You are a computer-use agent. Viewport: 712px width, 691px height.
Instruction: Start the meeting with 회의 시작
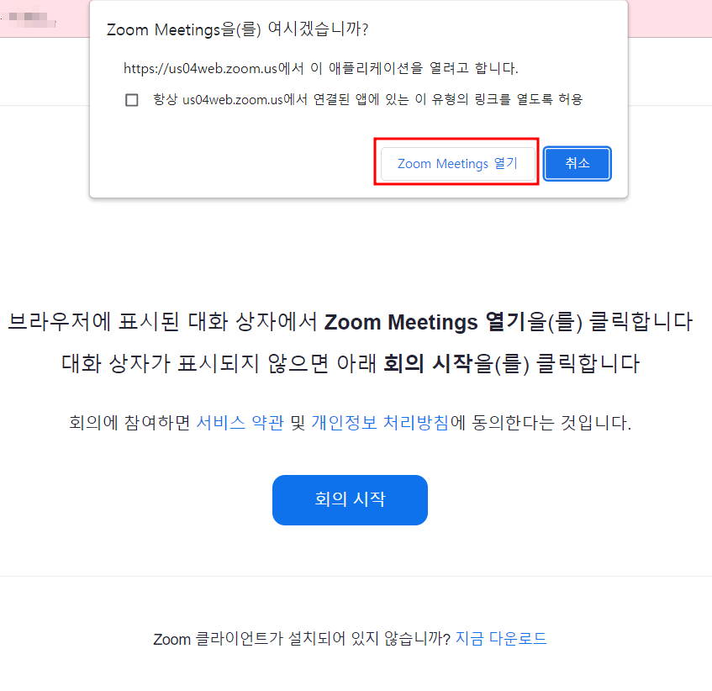[x=350, y=499]
